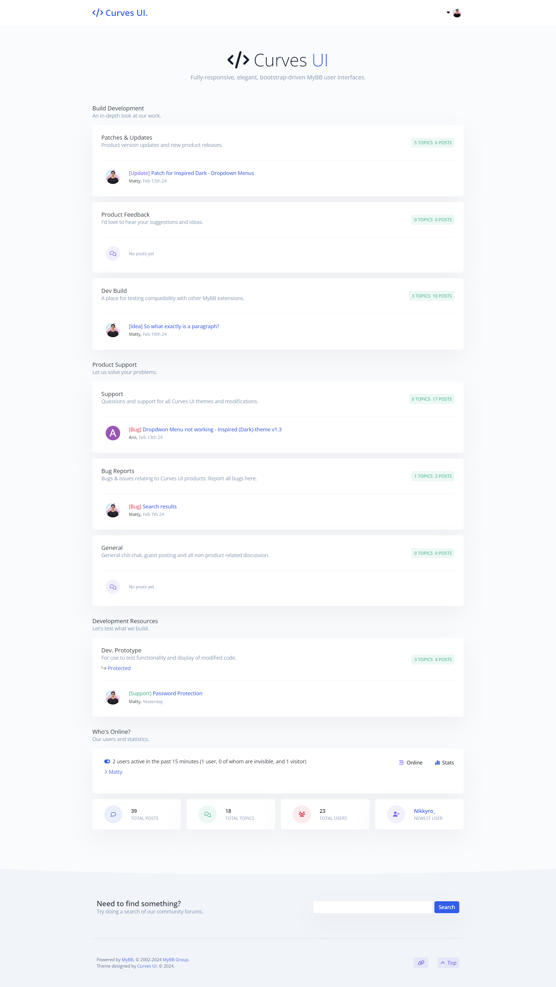Click the Total Topics chat icon

[x=208, y=814]
